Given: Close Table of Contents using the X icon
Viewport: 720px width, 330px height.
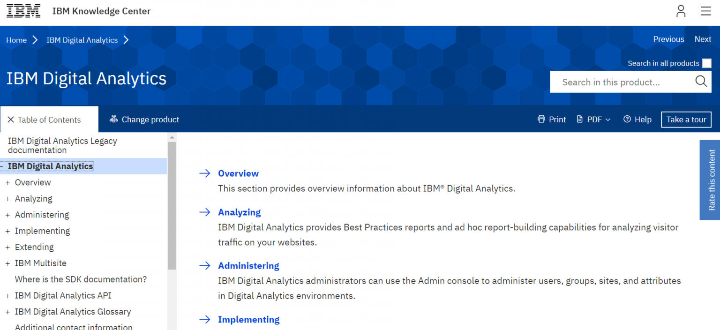Looking at the screenshot, I should coord(11,120).
